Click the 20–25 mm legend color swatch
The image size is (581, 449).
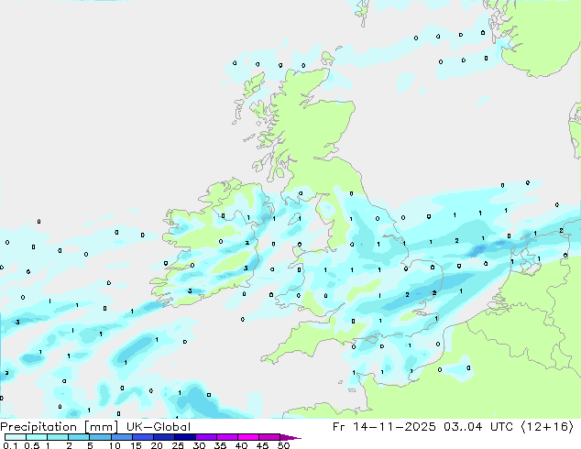point(163,437)
